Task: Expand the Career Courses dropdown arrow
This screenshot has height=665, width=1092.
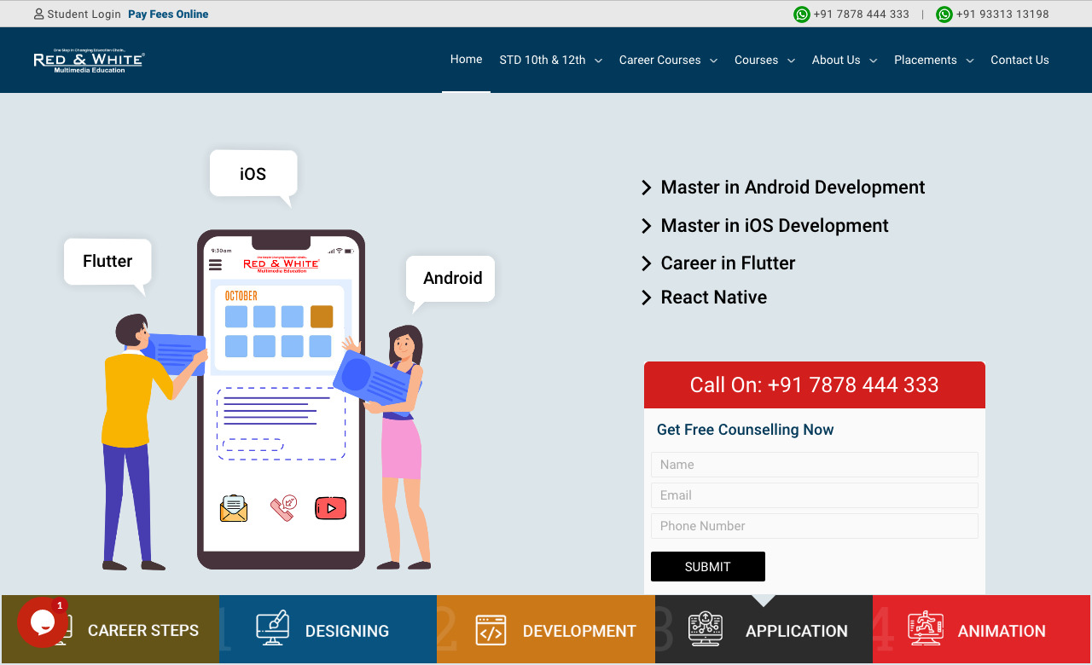Action: click(713, 61)
